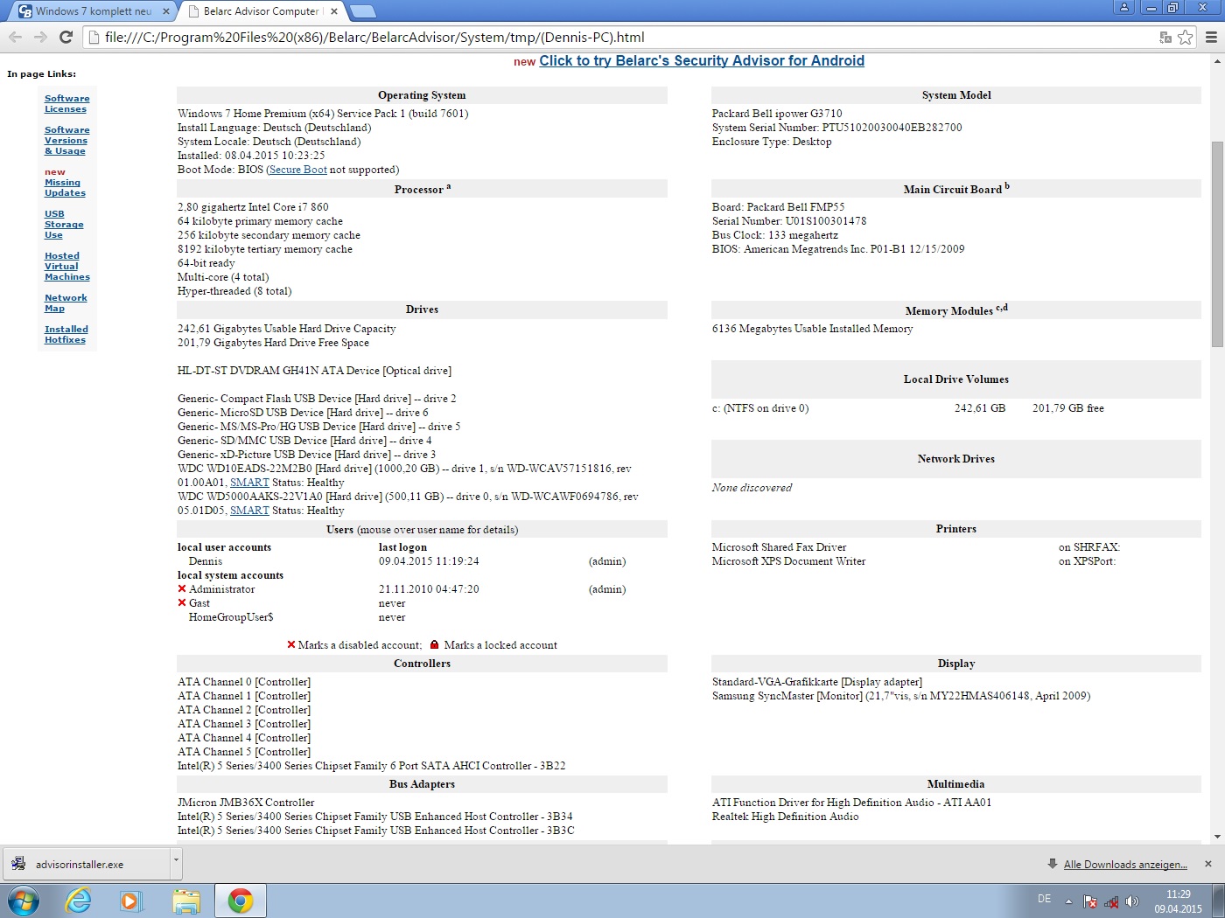Viewport: 1225px width, 918px height.
Task: Jump to Hosted Virtual Machines
Action: pos(66,267)
